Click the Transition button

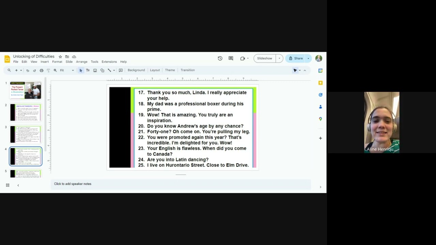pos(188,70)
